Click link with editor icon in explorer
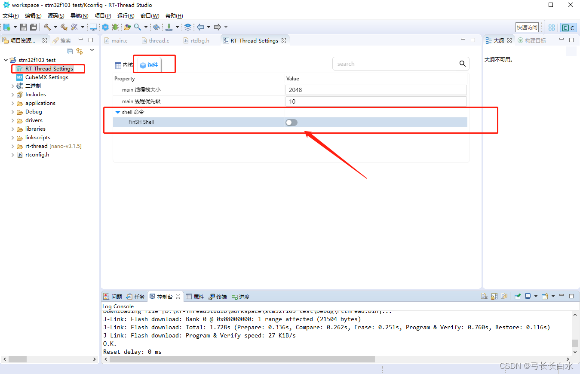580x374 pixels. pos(80,51)
